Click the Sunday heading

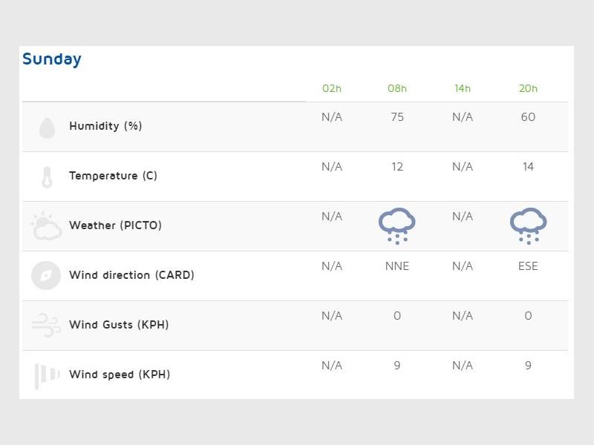[x=52, y=59]
